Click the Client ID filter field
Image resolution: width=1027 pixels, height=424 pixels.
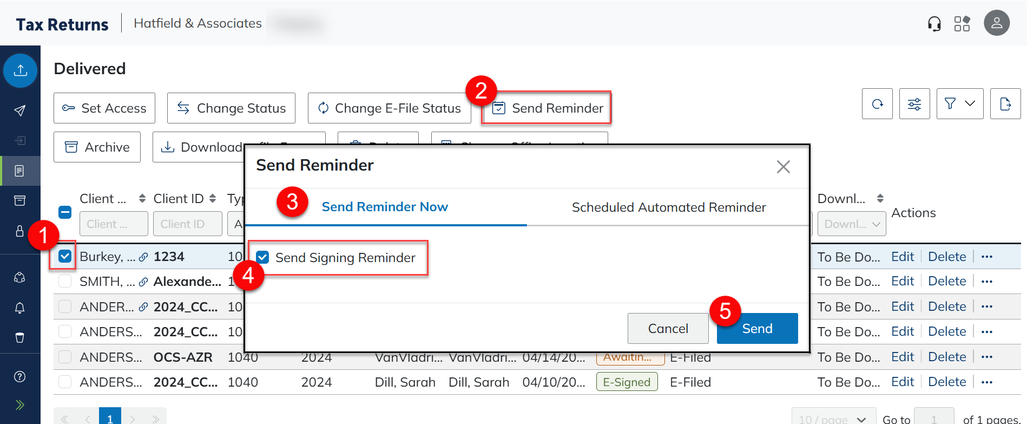[187, 224]
